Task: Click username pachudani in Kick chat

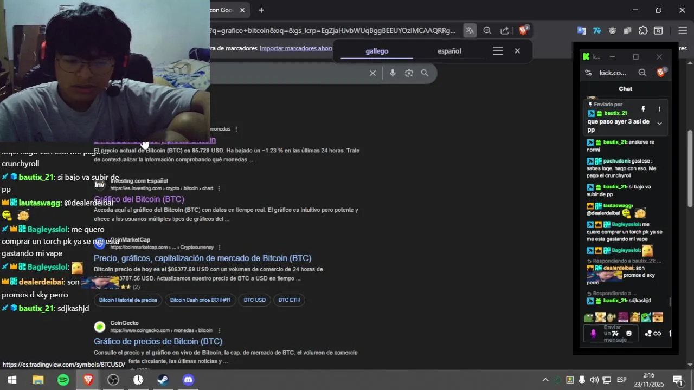Action: 616,161
